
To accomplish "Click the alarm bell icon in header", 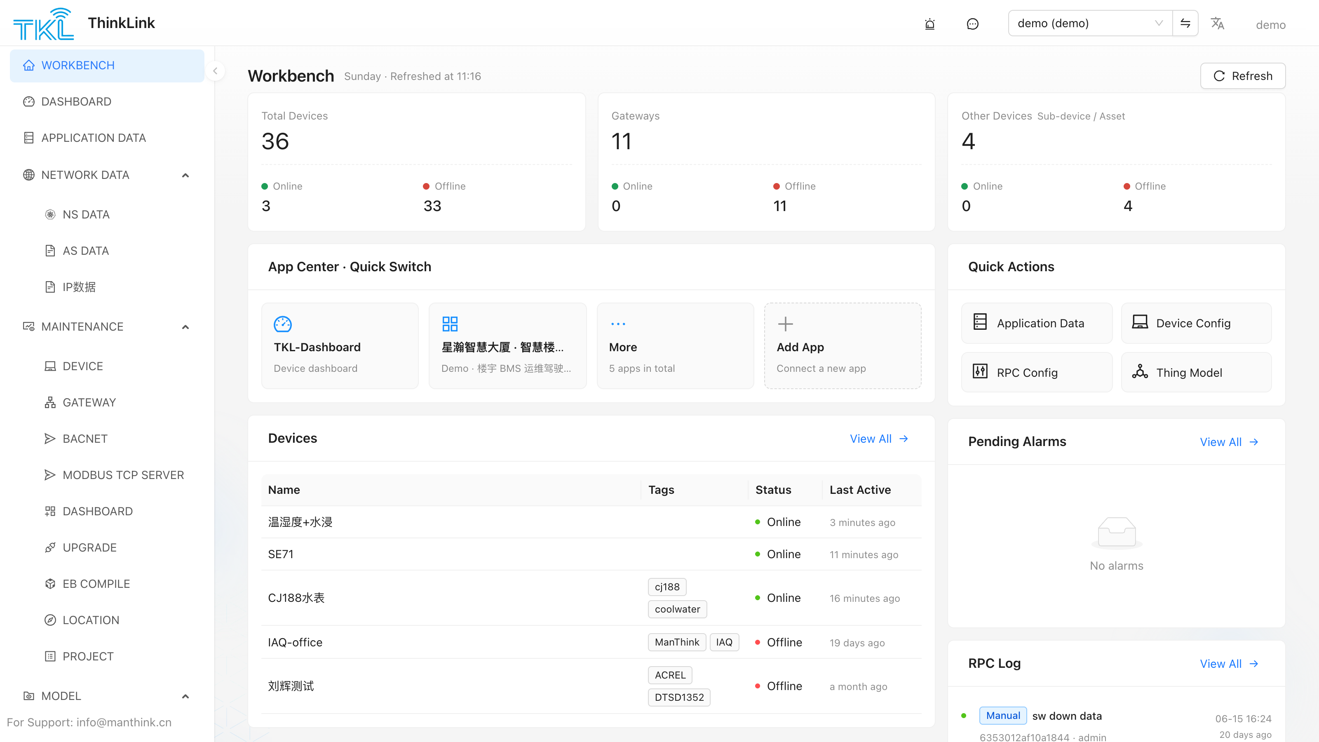I will coord(929,24).
